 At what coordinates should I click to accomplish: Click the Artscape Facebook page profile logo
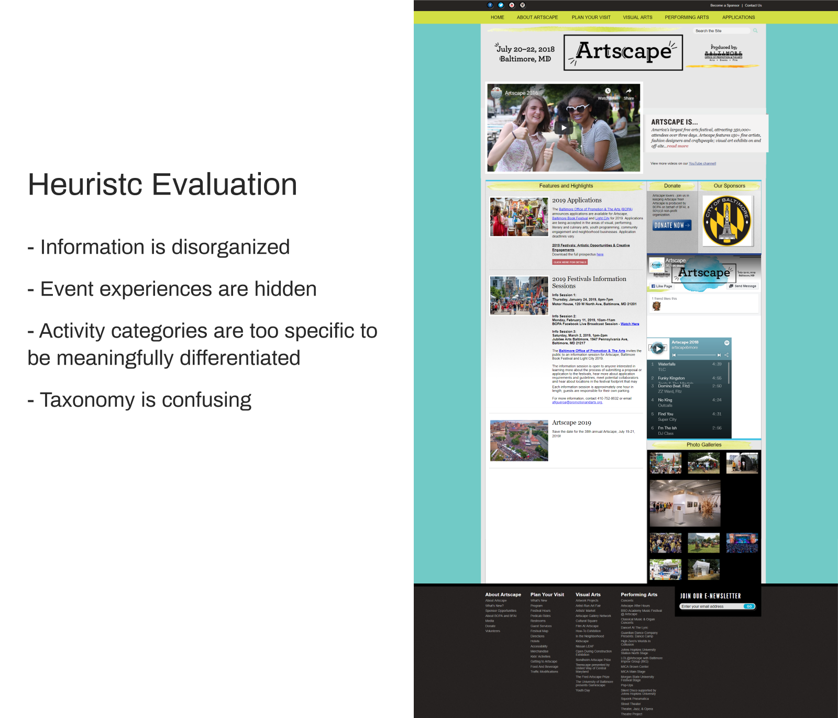point(657,265)
